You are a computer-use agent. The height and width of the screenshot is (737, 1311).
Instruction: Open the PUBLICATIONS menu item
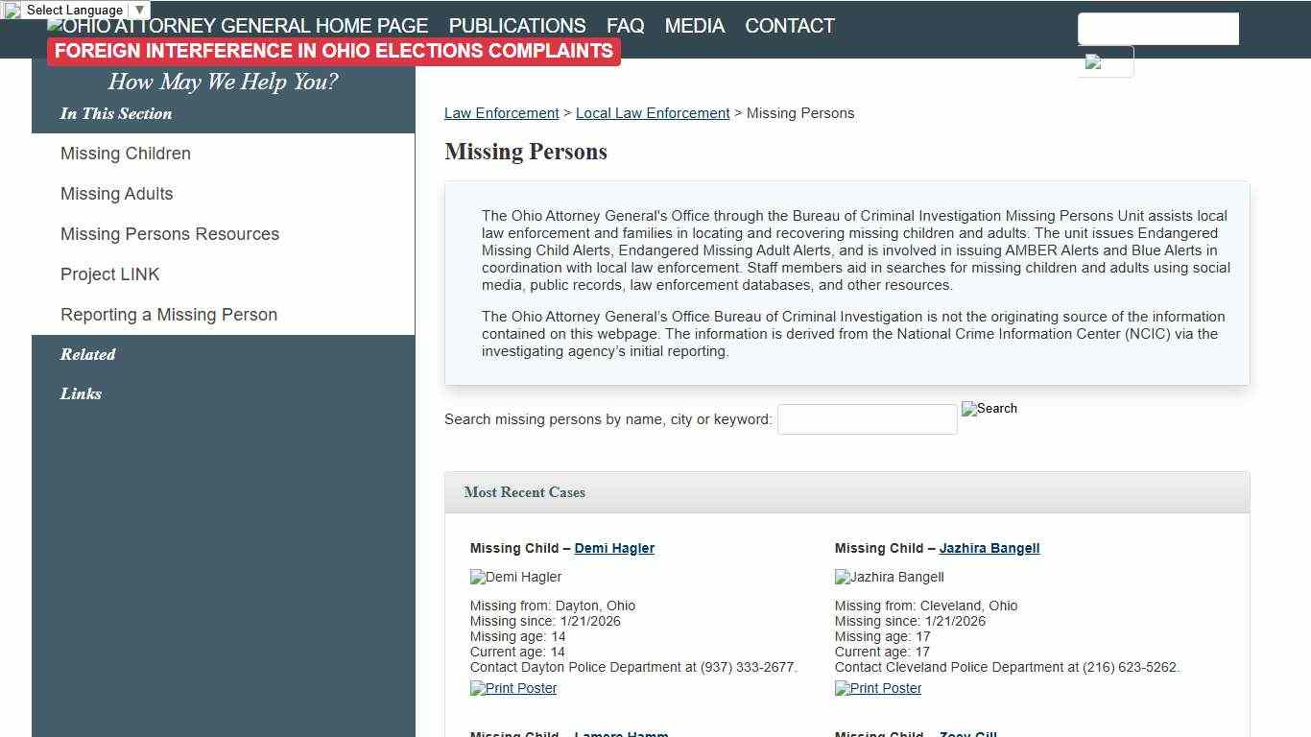517,26
